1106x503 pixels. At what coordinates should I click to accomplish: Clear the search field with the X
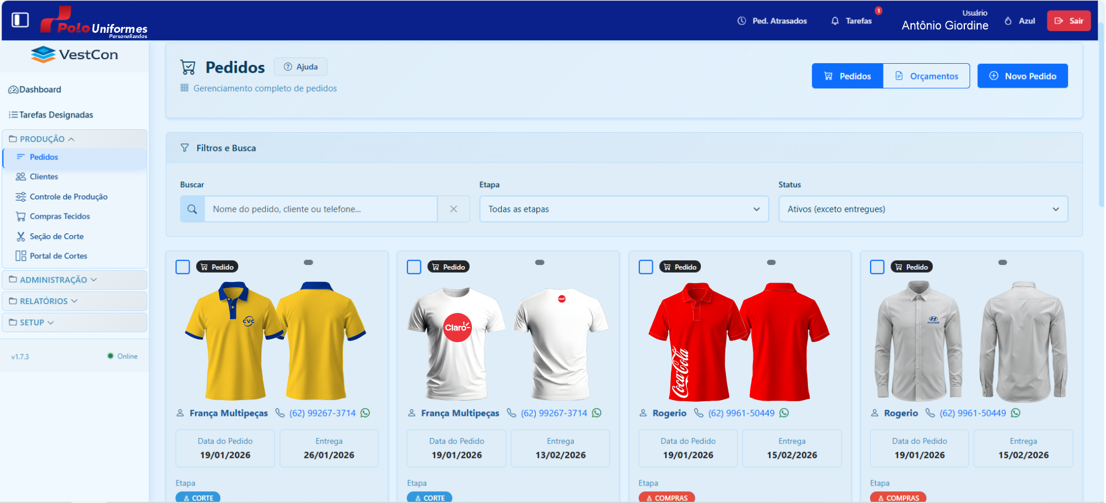454,209
